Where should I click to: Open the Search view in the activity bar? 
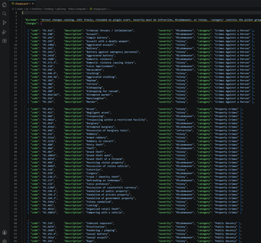point(4,14)
